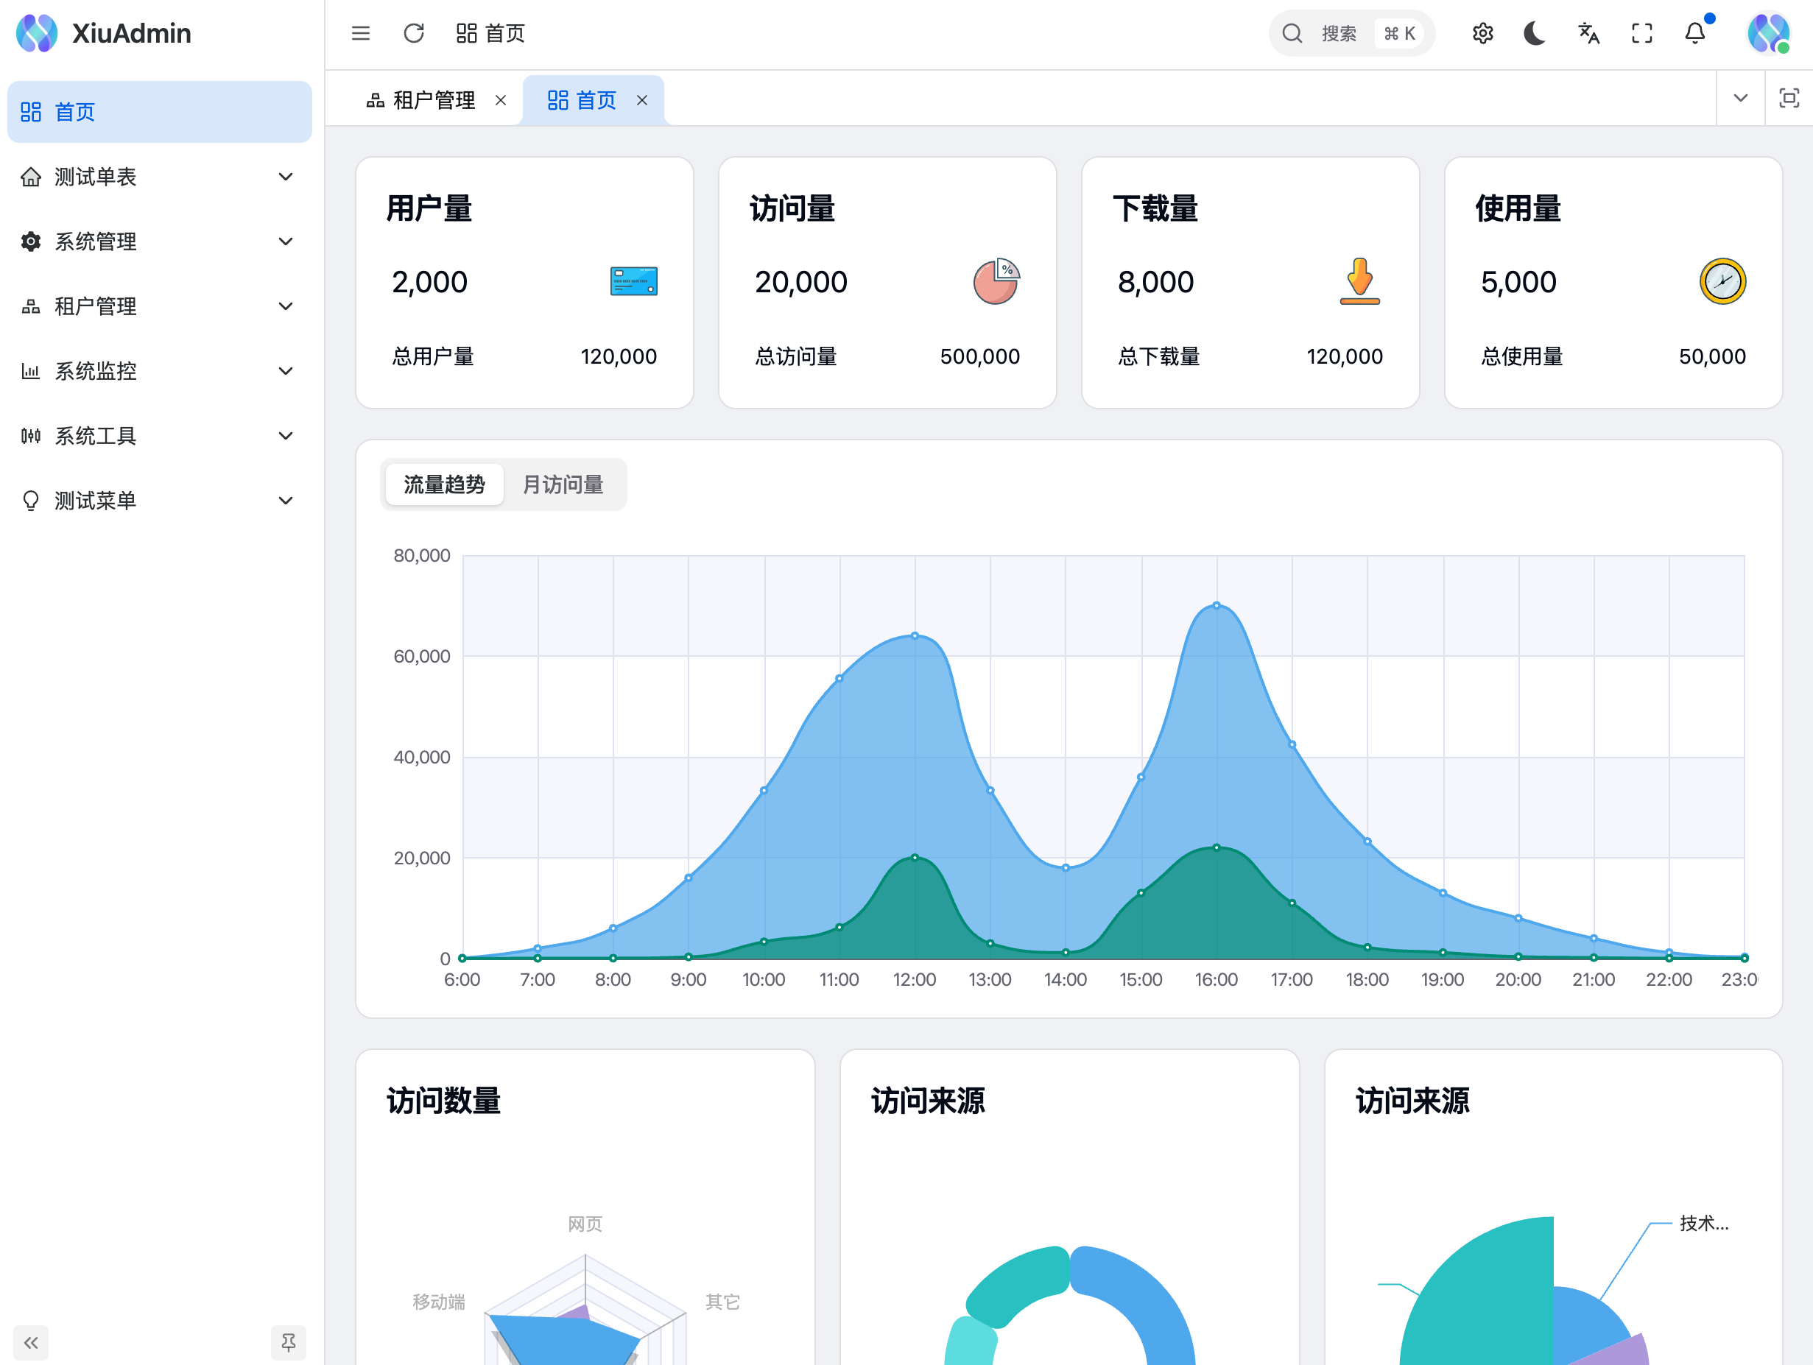Click the 16:00 peak data point
The height and width of the screenshot is (1365, 1813).
click(x=1217, y=605)
